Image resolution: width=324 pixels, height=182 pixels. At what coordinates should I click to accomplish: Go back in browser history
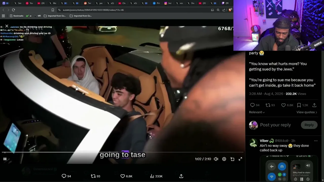click(3, 10)
